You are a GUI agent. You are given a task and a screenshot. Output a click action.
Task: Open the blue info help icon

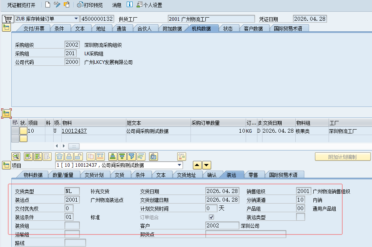coord(129,5)
